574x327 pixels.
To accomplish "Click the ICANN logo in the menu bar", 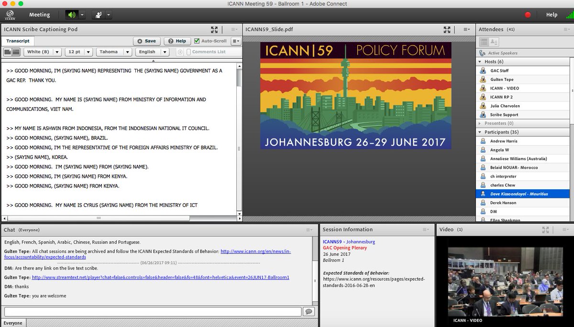I will coord(9,15).
